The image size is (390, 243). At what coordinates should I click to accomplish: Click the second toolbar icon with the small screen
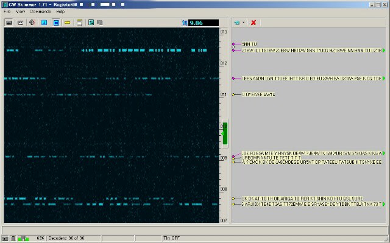tap(20, 23)
